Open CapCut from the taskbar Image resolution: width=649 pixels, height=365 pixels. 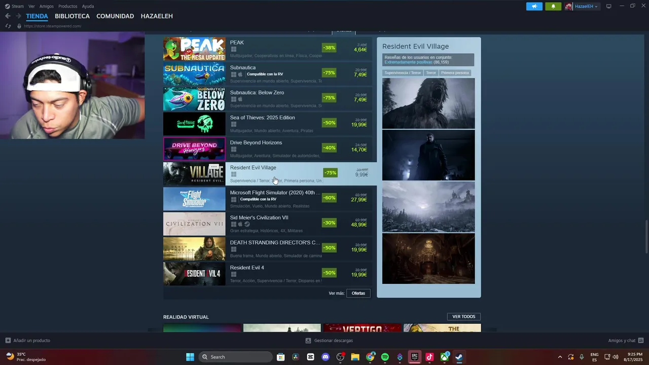(x=310, y=357)
